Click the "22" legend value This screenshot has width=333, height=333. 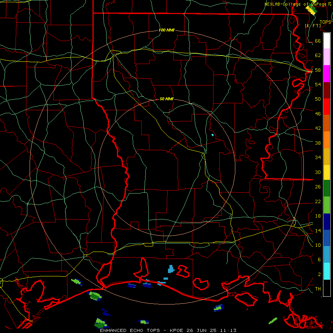(318, 201)
